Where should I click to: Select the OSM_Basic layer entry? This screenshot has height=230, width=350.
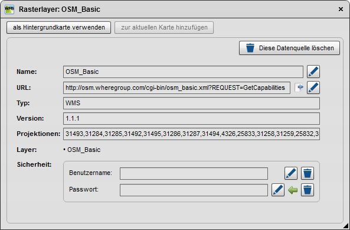tap(84, 150)
